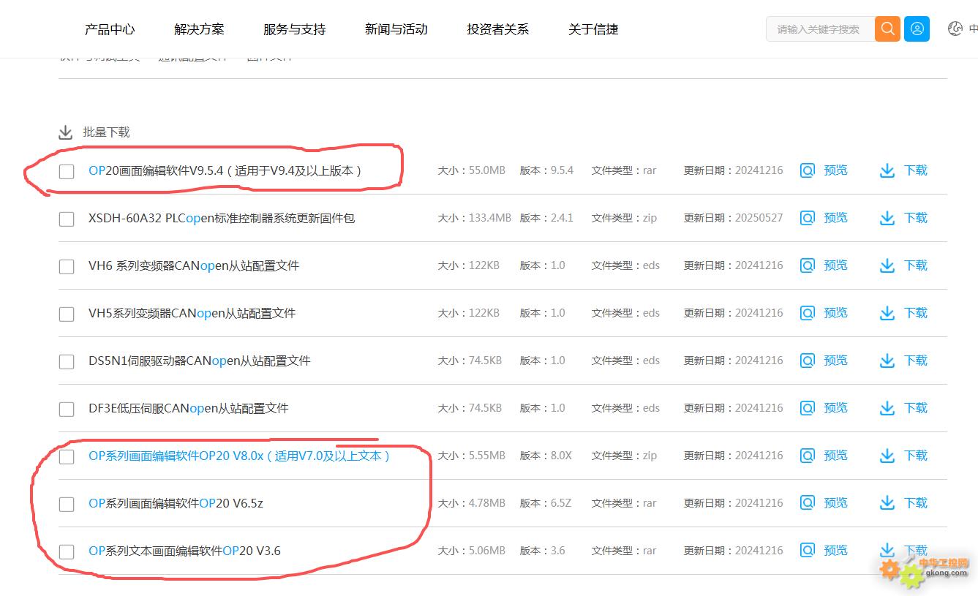Click the batch download arrow icon
Viewport: 978px width, 596px height.
pos(66,132)
